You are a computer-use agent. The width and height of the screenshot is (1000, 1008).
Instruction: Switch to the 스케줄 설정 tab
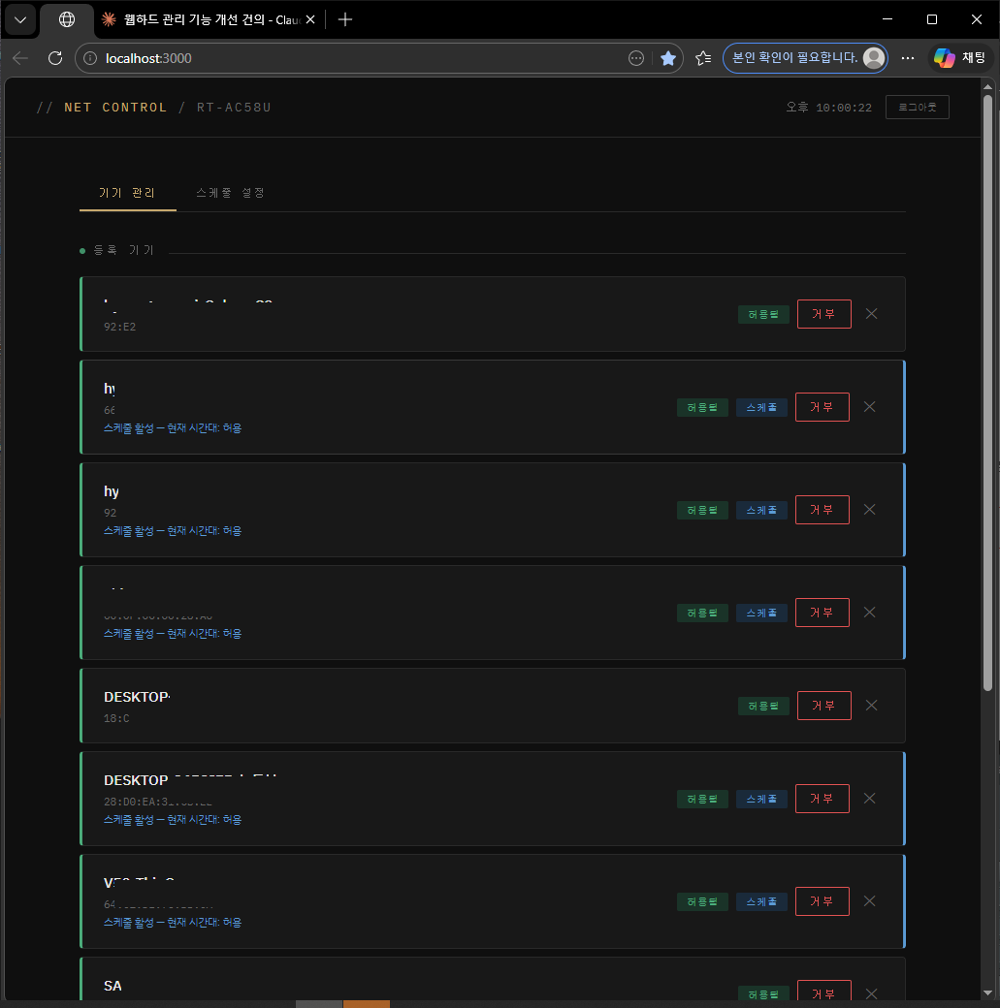230,193
